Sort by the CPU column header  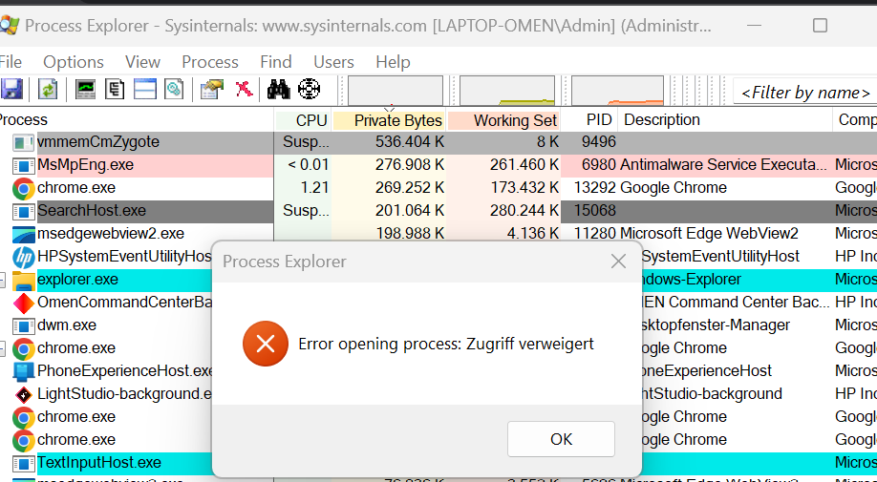tap(303, 120)
